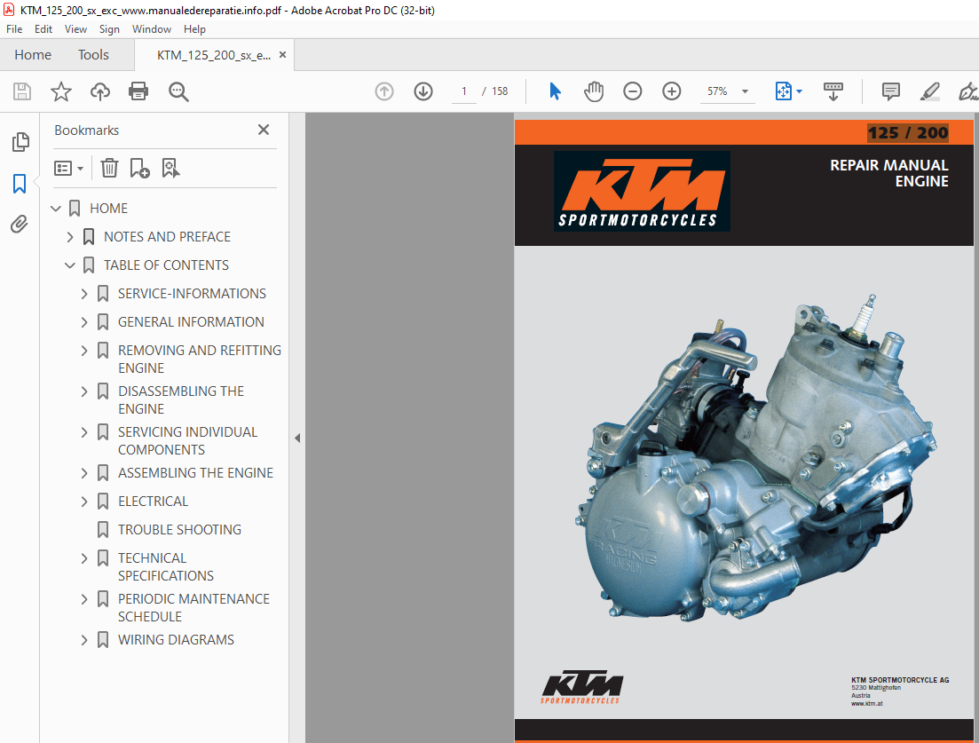
Task: Select the HOME bookmark label
Action: pyautogui.click(x=108, y=208)
